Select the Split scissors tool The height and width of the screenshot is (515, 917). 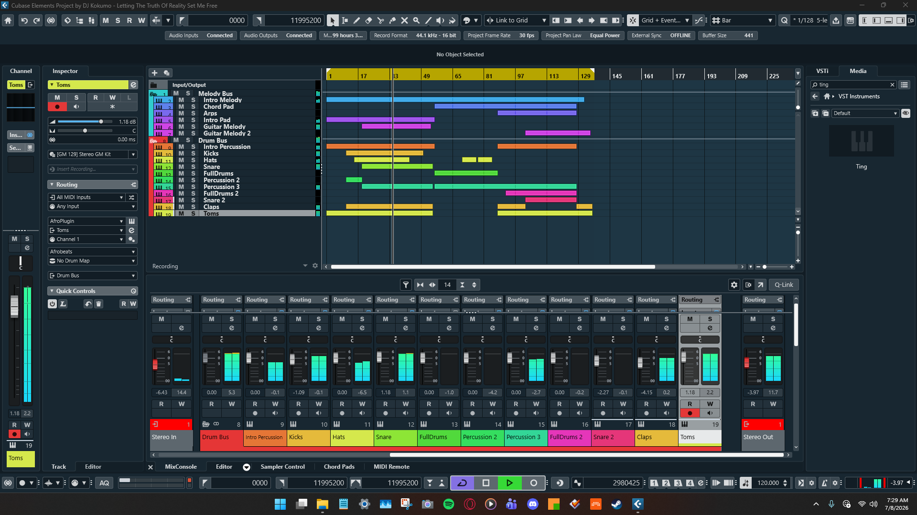[380, 21]
